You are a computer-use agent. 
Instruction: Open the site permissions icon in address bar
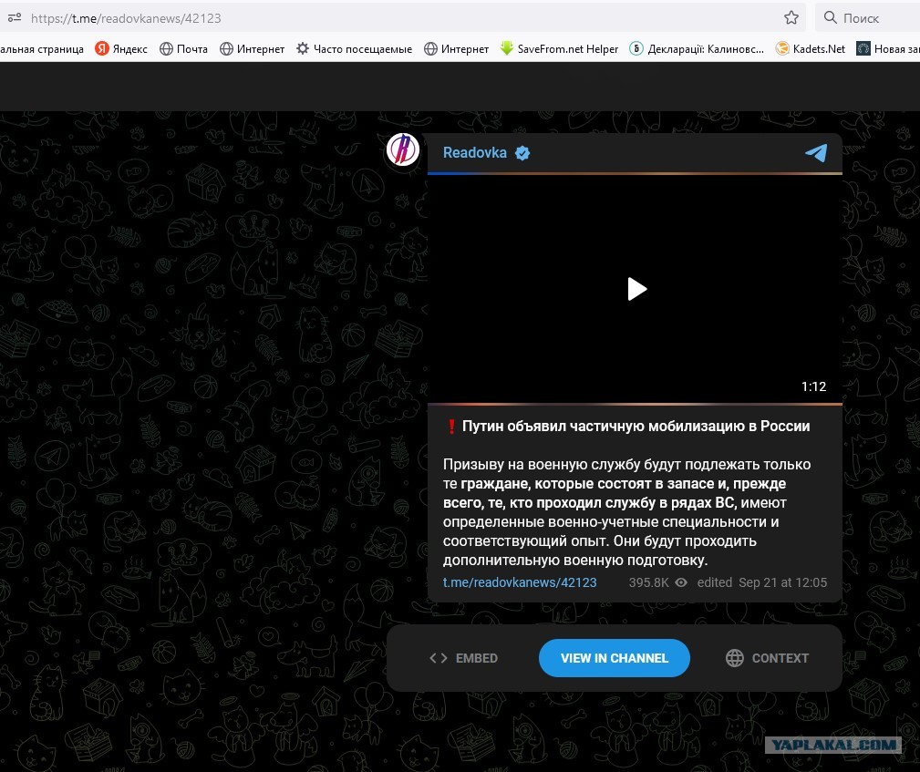14,17
